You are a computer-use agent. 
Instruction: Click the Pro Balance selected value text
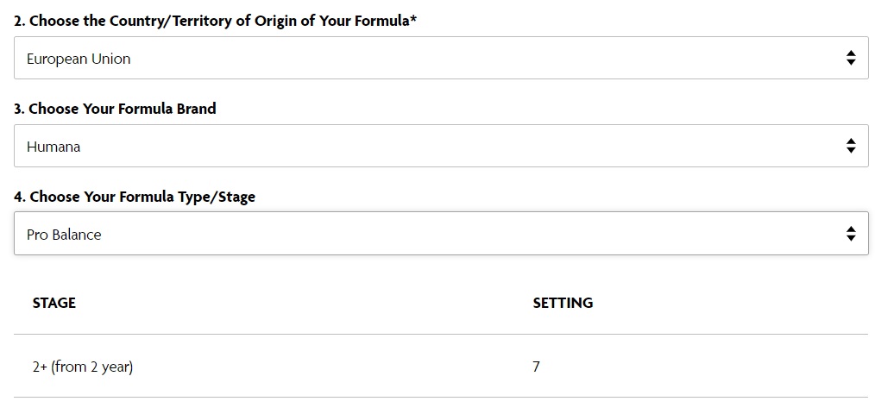pos(64,235)
